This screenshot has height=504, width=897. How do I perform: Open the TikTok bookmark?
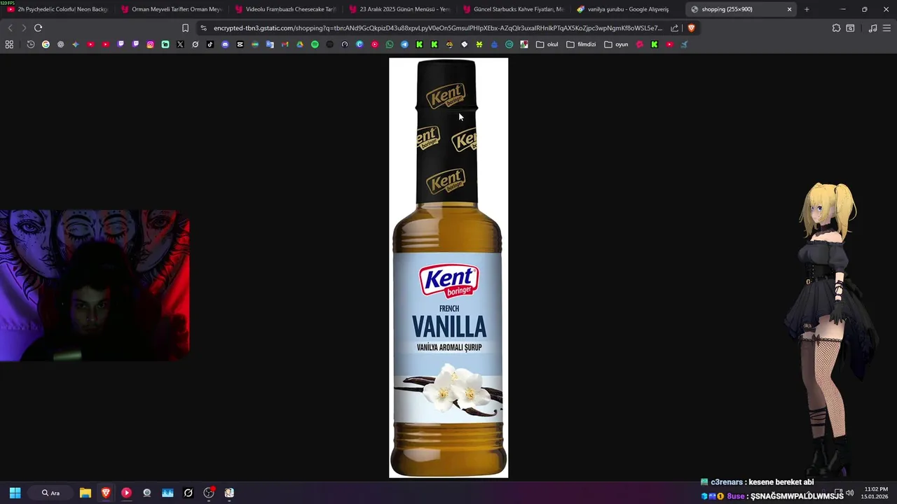click(210, 44)
